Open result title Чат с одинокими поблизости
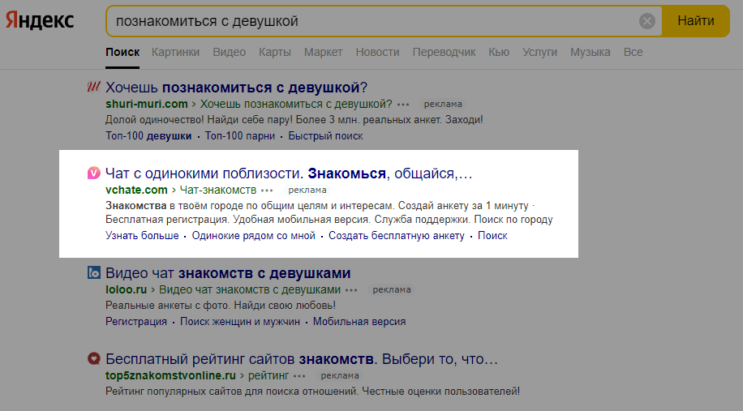743x411 pixels. [289, 173]
